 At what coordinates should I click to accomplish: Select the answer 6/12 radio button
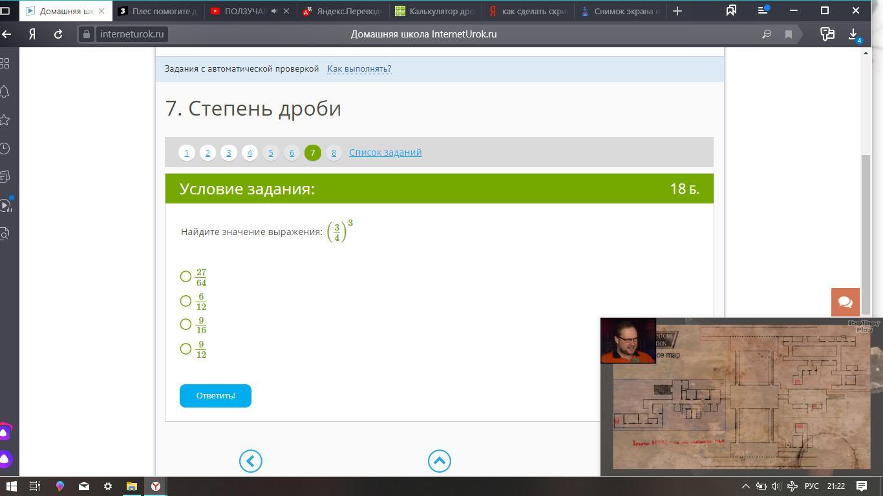pyautogui.click(x=186, y=301)
